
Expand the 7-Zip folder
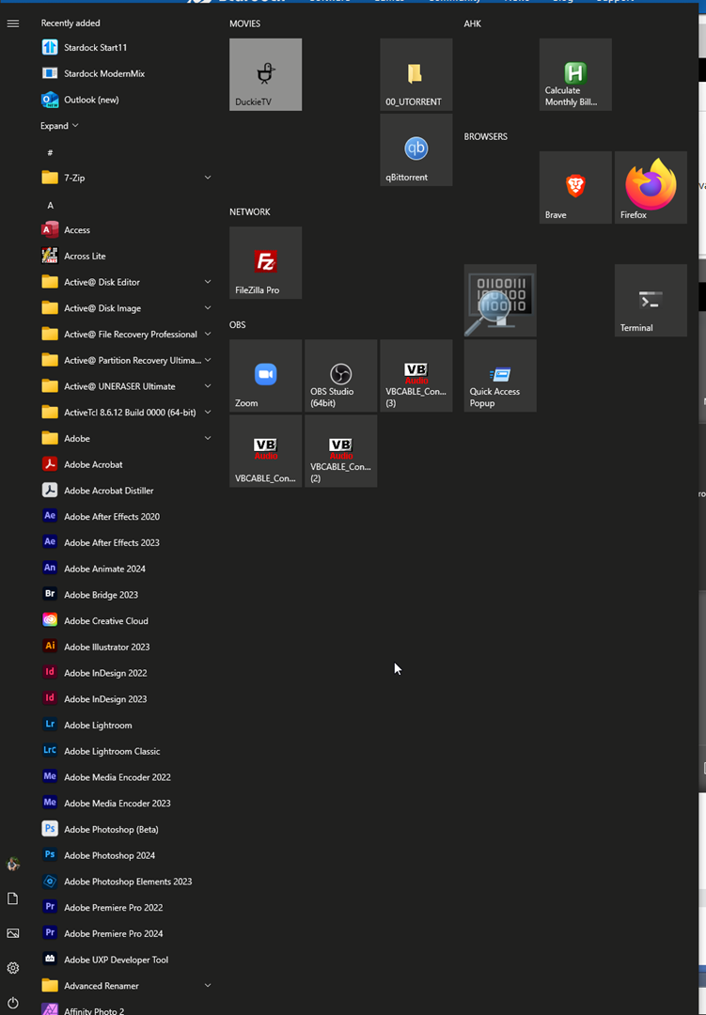127,178
